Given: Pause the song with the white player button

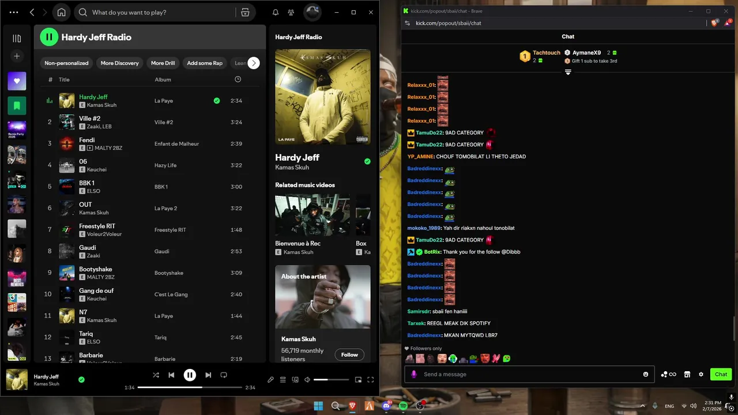Looking at the screenshot, I should 190,375.
